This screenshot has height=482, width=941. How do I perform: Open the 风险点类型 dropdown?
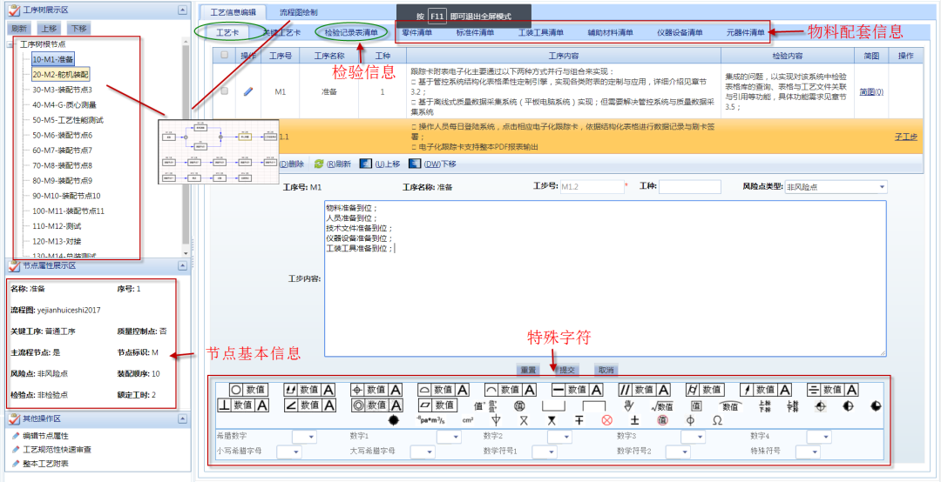click(882, 187)
